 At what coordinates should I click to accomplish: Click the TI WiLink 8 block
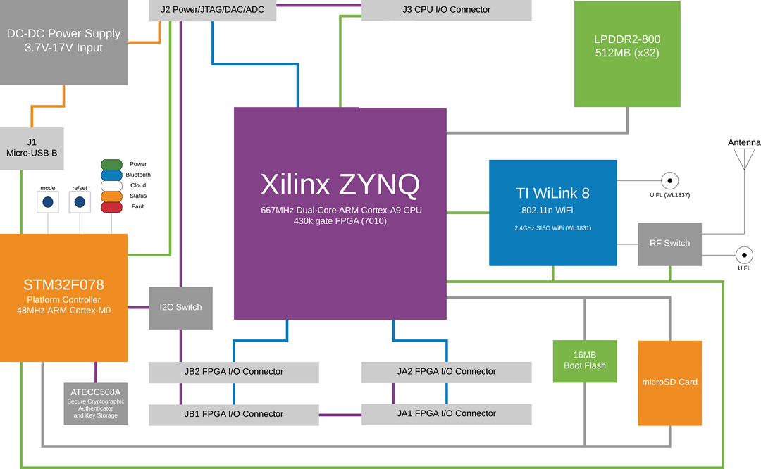pyautogui.click(x=552, y=212)
